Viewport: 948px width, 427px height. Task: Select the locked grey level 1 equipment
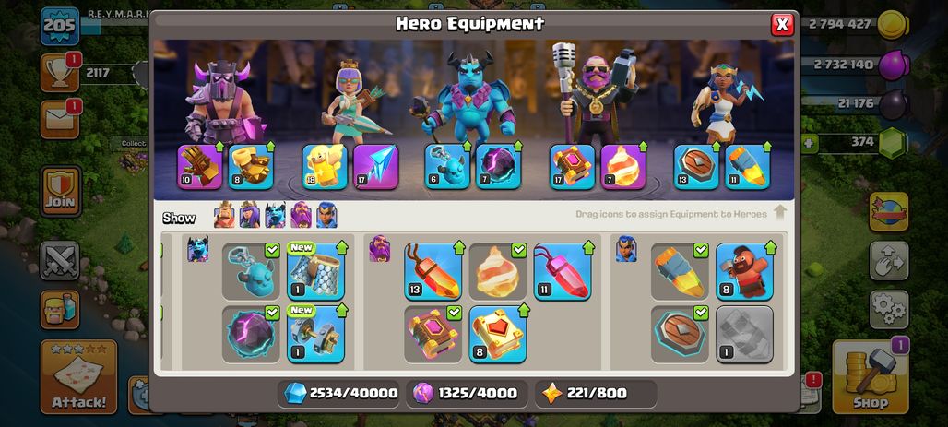coord(744,335)
